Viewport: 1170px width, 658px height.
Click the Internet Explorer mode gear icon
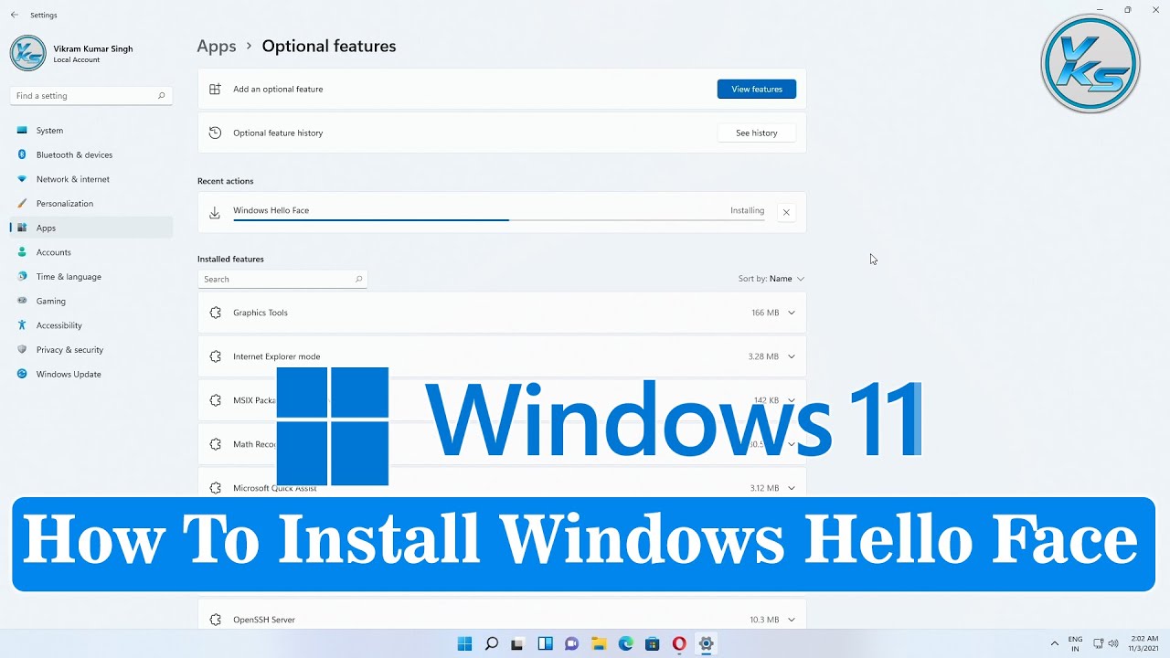coord(215,356)
